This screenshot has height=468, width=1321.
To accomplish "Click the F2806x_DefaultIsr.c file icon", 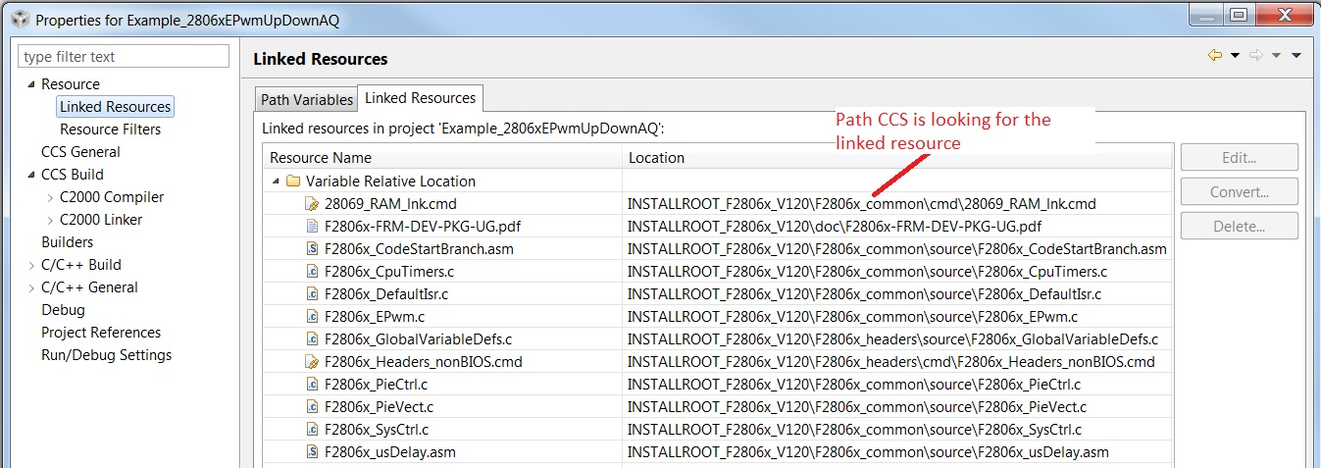I will 312,294.
